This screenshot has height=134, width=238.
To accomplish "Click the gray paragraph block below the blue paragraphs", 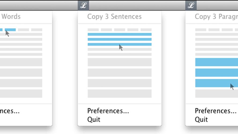I will 216,94.
